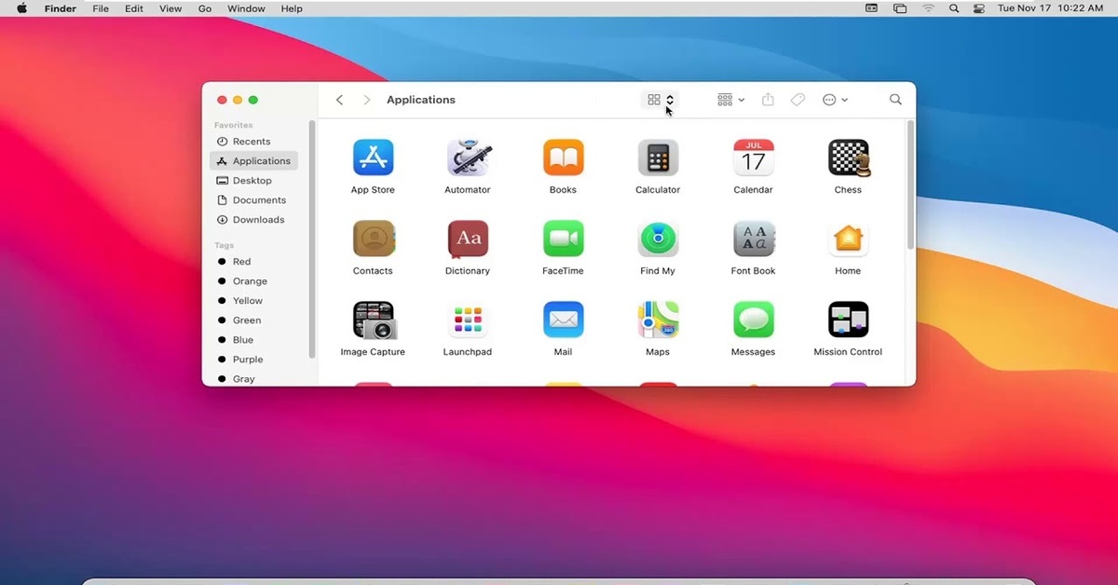The height and width of the screenshot is (585, 1118).
Task: Open the Window menu
Action: [246, 8]
